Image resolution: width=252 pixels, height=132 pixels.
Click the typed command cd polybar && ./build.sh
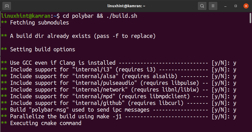pyautogui.click(x=100, y=16)
